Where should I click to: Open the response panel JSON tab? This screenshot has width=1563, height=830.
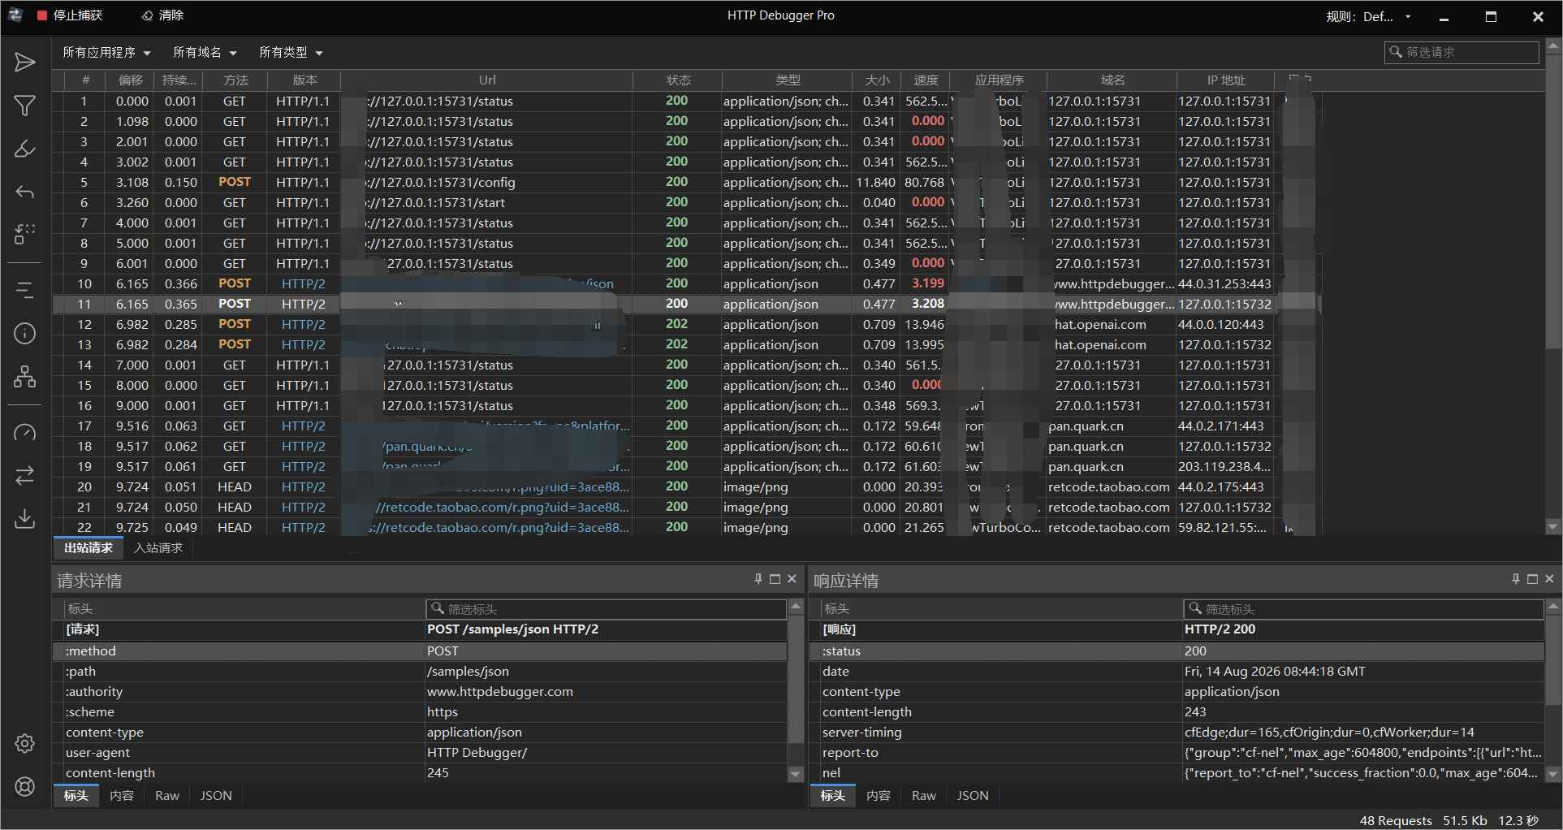coord(973,796)
